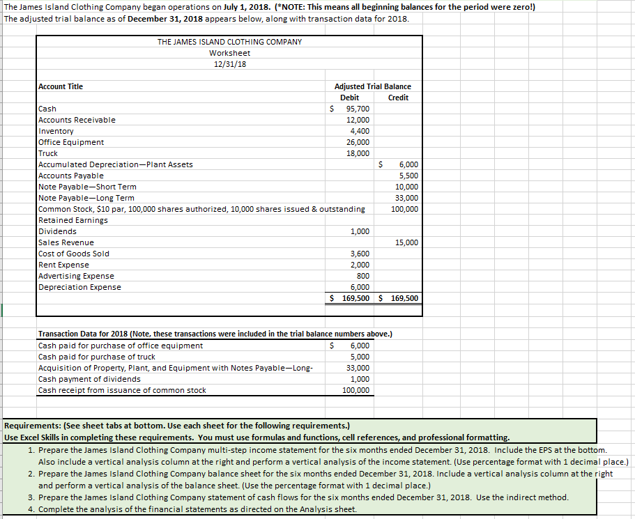The height and width of the screenshot is (519, 635).
Task: Select the Note Payable—Long Term label
Action: 86,198
